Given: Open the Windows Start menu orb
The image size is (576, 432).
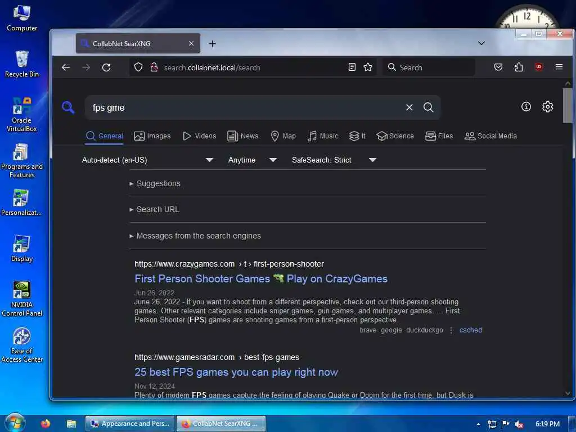Looking at the screenshot, I should (15, 423).
